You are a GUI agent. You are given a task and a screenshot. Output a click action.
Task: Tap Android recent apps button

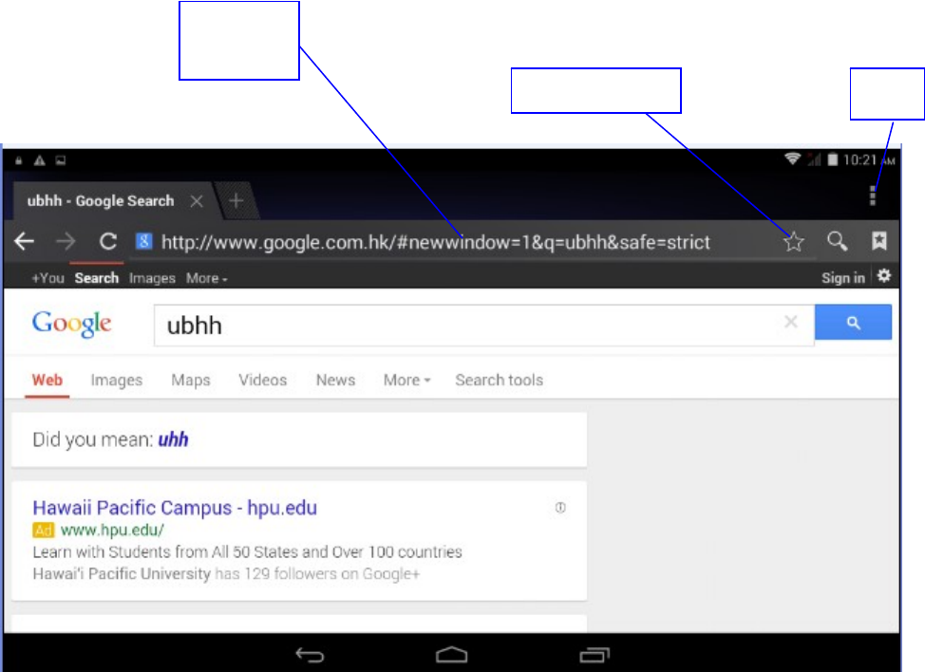tap(595, 655)
